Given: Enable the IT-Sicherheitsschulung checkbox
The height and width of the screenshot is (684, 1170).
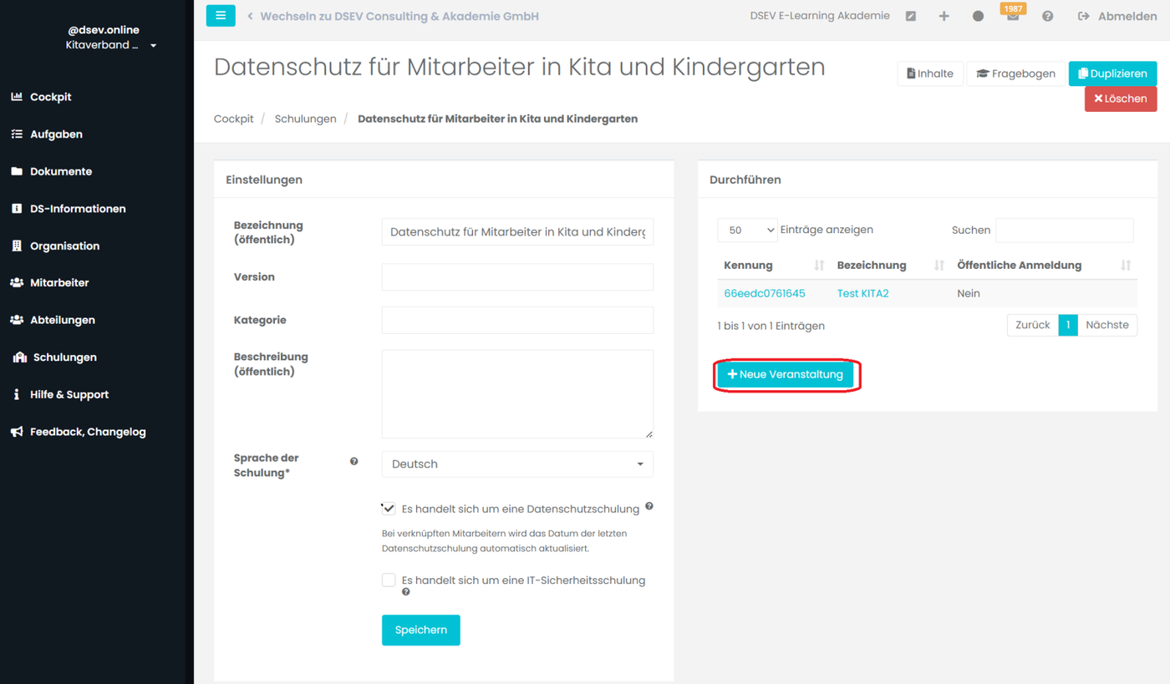Looking at the screenshot, I should click(x=389, y=580).
